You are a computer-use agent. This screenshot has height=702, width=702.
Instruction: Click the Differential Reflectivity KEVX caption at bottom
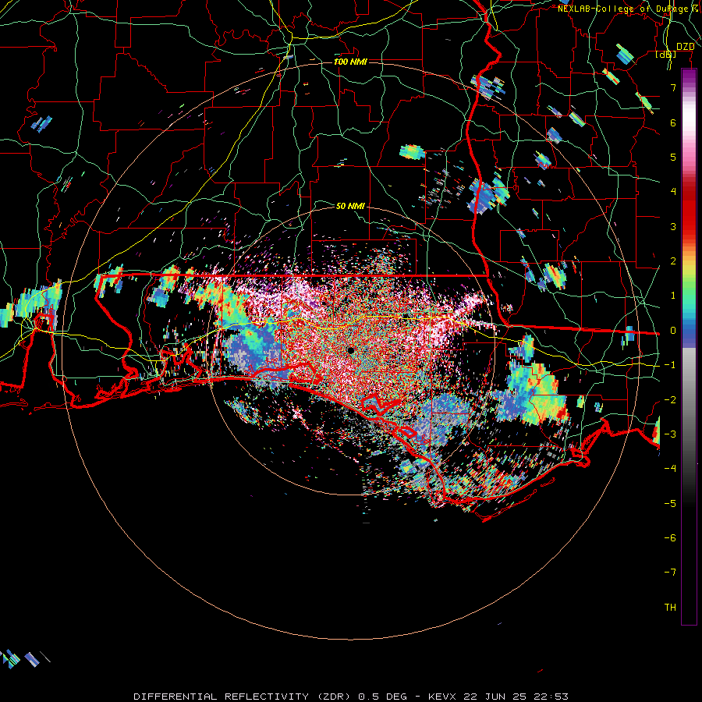[x=351, y=697]
